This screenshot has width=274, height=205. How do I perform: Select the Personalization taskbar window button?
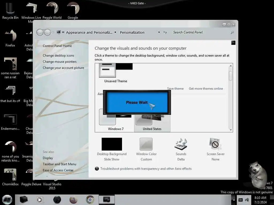tap(106, 200)
